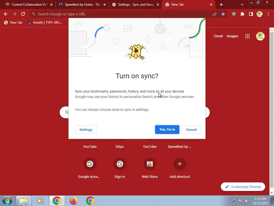The height and width of the screenshot is (206, 274).
Task: Bookmark this tab with the star icon
Action: (223, 14)
